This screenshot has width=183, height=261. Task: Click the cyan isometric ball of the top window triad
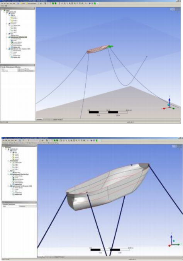[x=168, y=105]
